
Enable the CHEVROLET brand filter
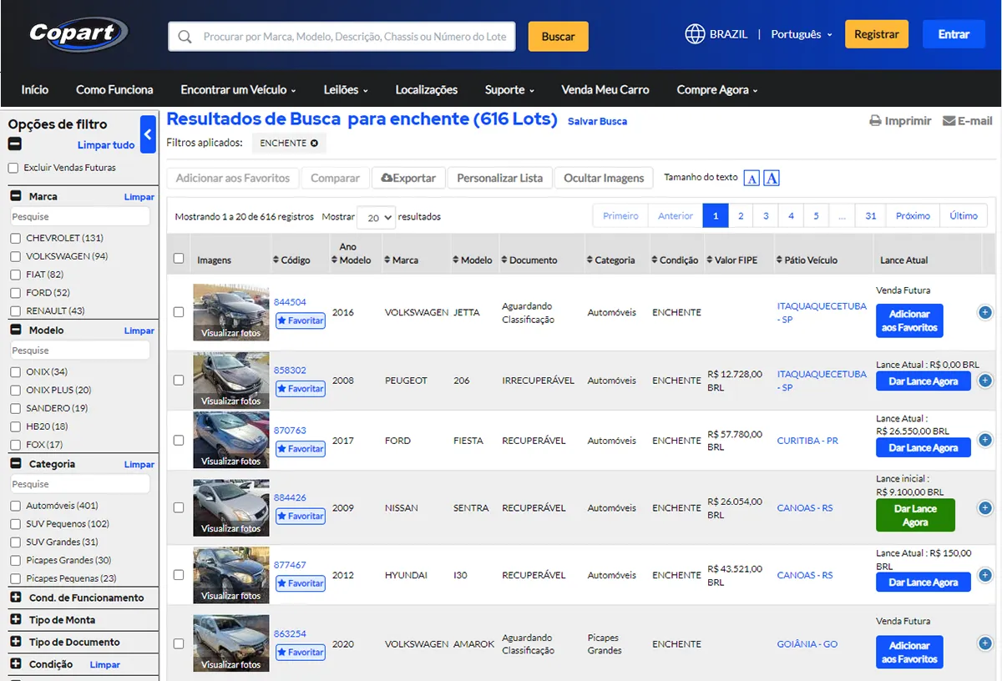pyautogui.click(x=15, y=239)
